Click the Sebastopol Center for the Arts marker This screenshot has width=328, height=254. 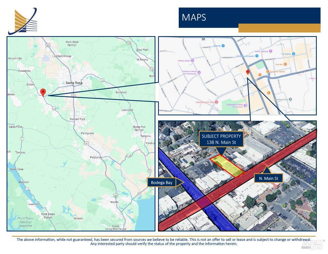[x=246, y=105]
